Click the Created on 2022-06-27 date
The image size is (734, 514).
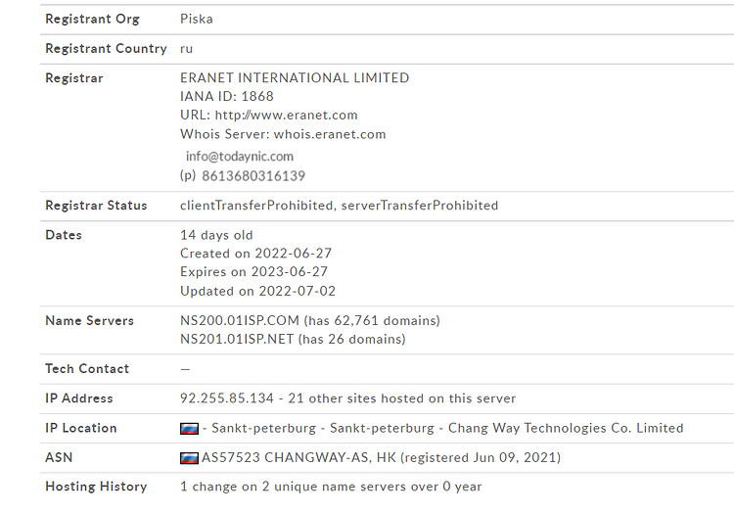pyautogui.click(x=255, y=254)
